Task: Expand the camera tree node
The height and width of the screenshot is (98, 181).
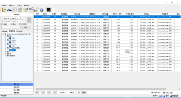Action: click(x=5, y=52)
